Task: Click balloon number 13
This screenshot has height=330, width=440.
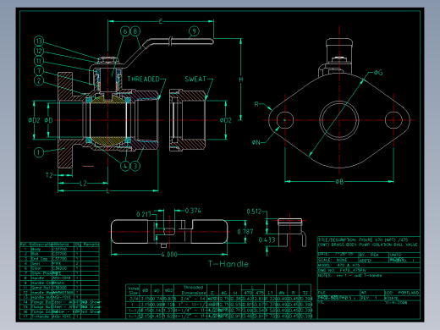Action: point(39,41)
